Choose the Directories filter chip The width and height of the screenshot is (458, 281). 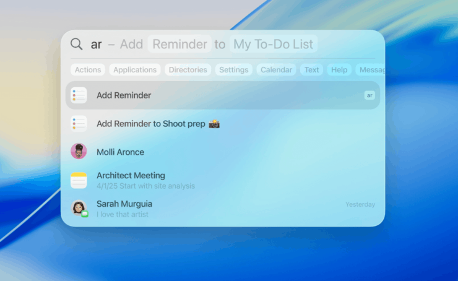[x=188, y=70]
